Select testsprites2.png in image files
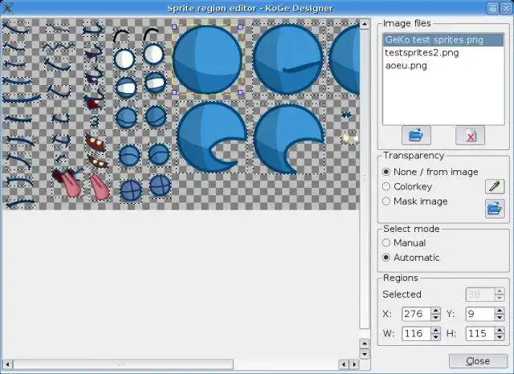The image size is (514, 374). click(443, 53)
